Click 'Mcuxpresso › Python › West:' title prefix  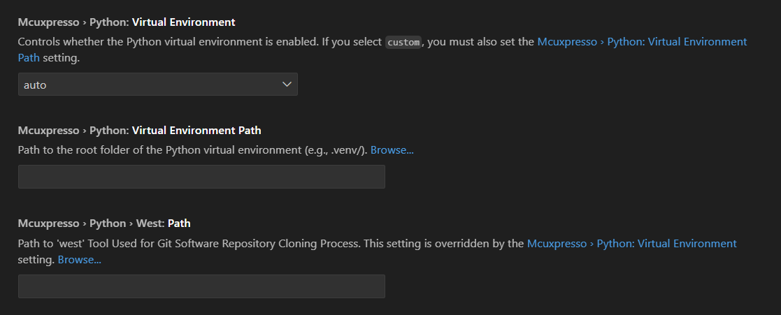91,224
